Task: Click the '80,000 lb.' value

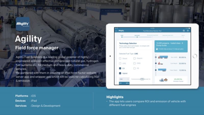Action: pos(183,57)
